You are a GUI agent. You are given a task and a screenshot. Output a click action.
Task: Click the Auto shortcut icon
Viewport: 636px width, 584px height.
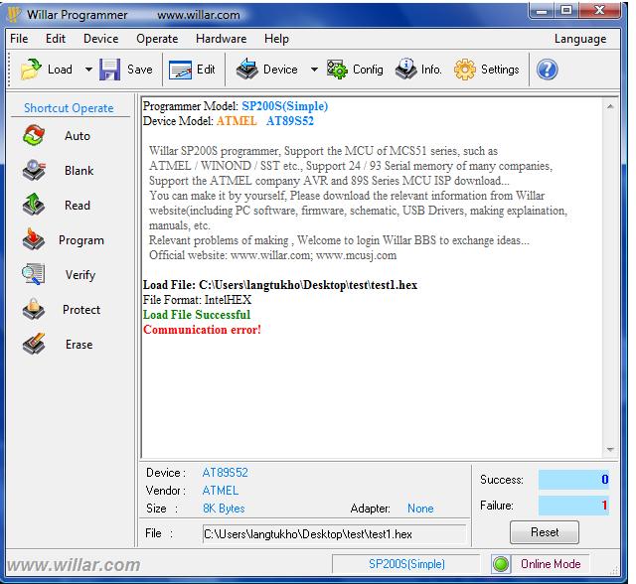tap(34, 135)
